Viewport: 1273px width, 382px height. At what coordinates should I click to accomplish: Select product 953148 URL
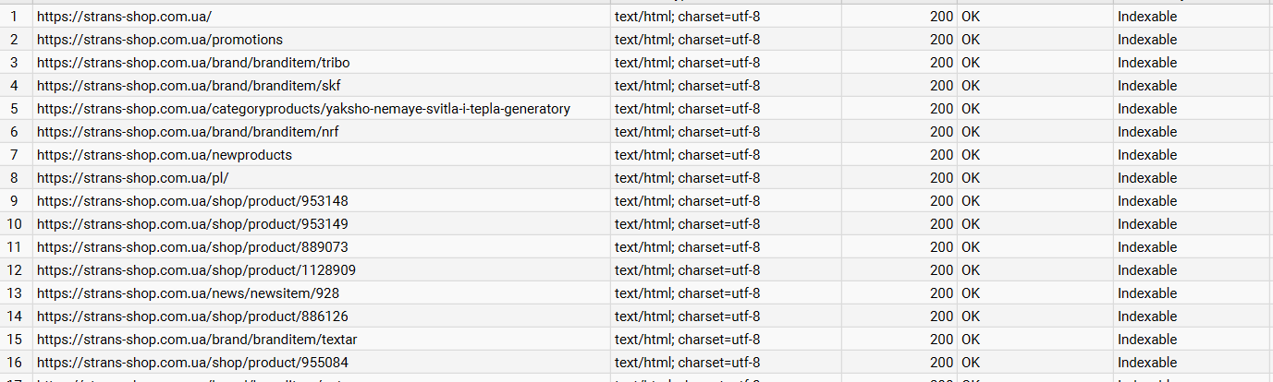192,201
